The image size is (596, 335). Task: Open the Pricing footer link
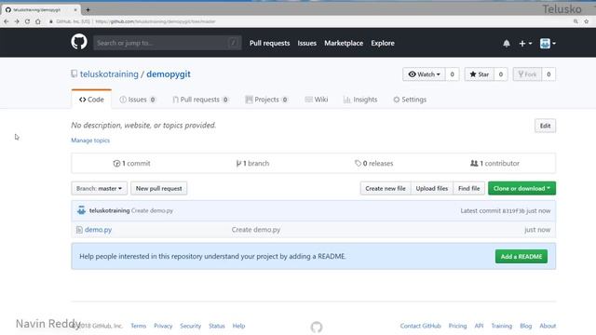click(x=457, y=326)
